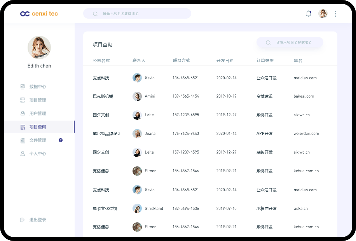Image resolution: width=356 pixels, height=241 pixels.
Task: Click the 文件管理 sidebar icon
Action: [23, 140]
